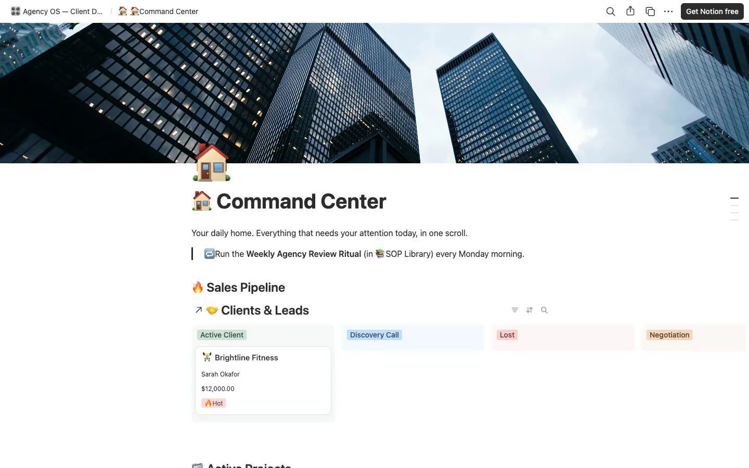Click the 'Your daily home' description paragraph

click(x=329, y=233)
